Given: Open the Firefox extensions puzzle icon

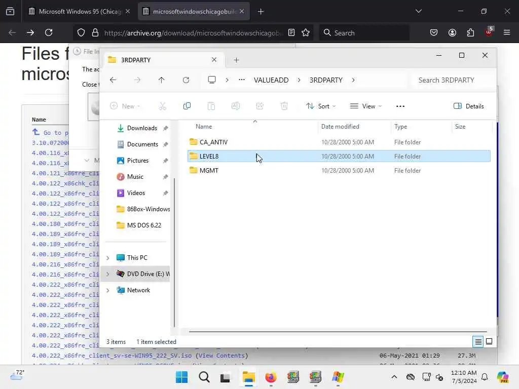Looking at the screenshot, I should [x=470, y=32].
